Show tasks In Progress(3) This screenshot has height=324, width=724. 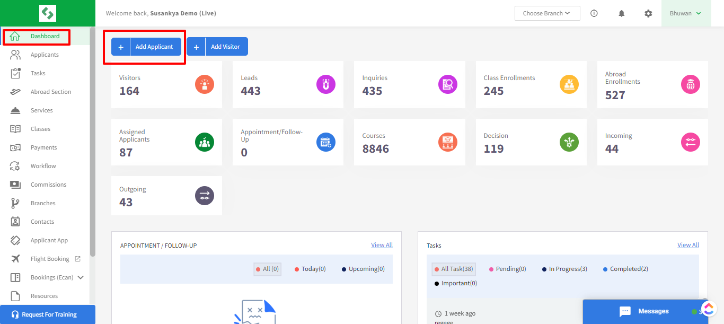[x=564, y=269]
